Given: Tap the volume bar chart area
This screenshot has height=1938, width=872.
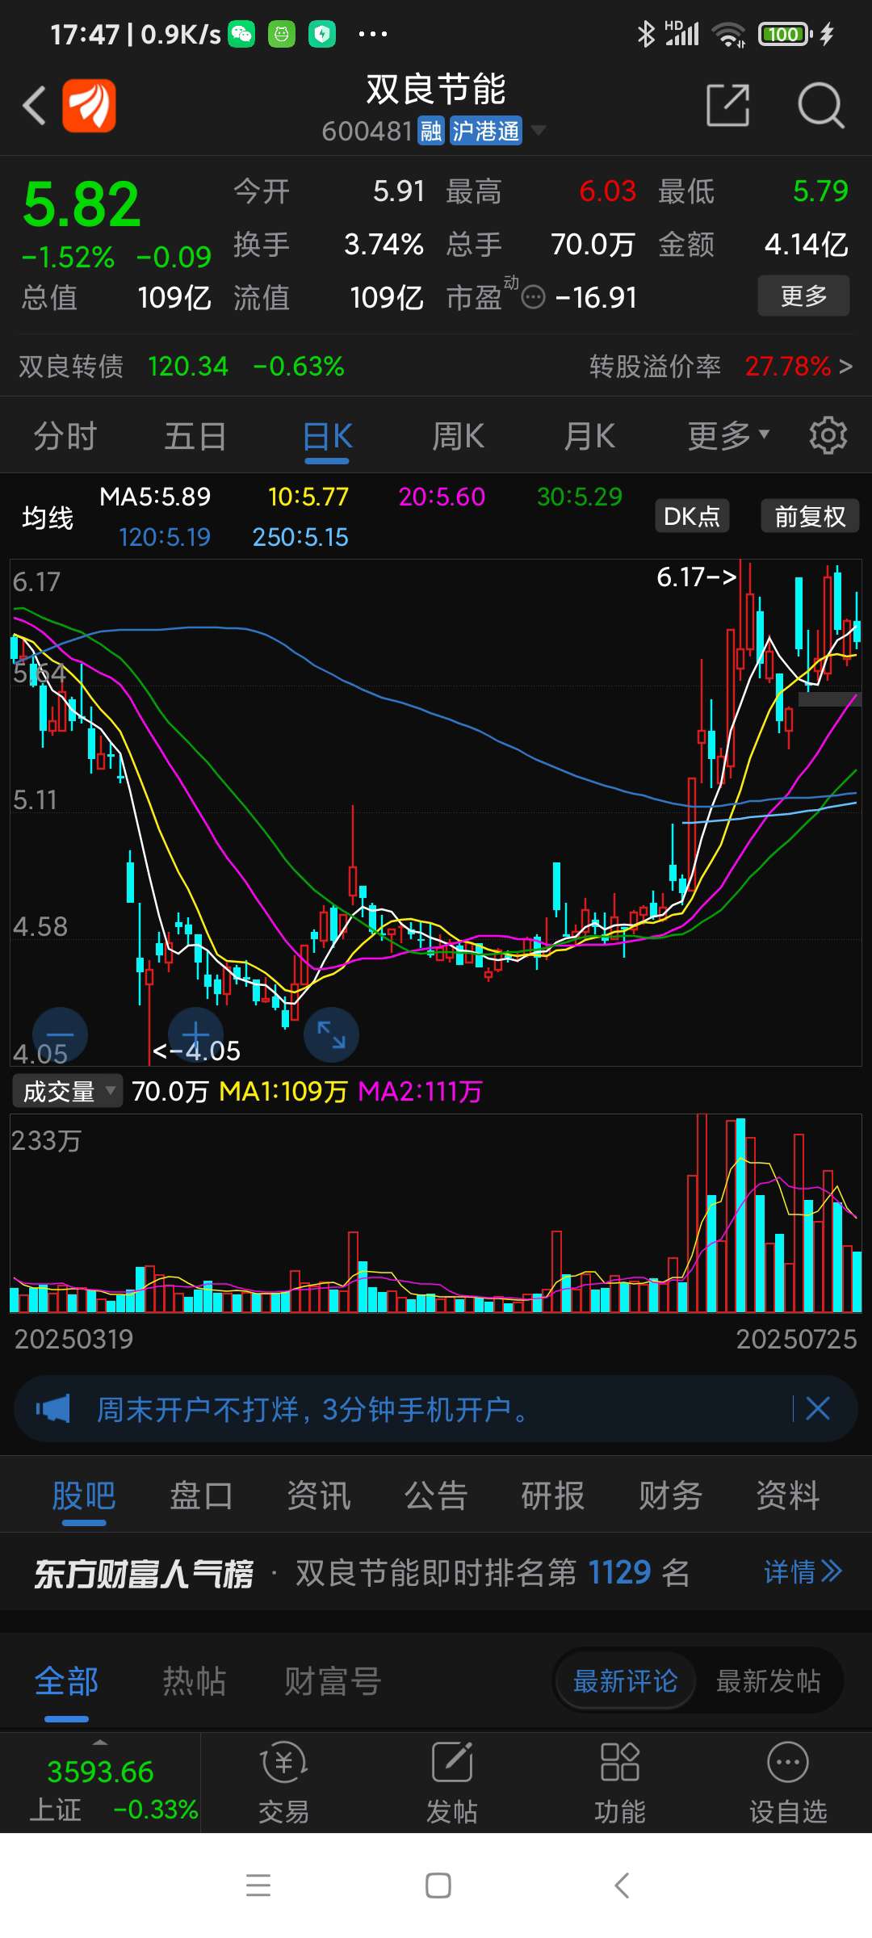Looking at the screenshot, I should click(x=436, y=1214).
